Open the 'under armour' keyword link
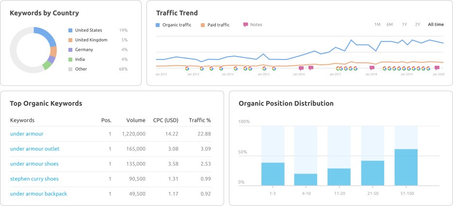 point(27,133)
